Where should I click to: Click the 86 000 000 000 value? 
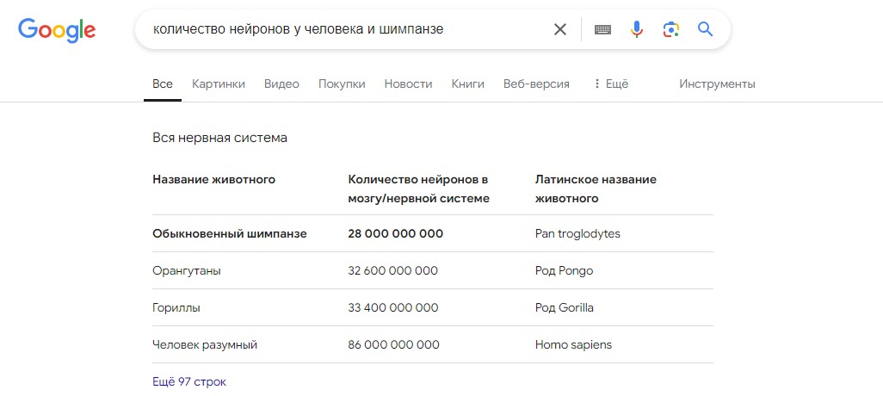point(393,344)
